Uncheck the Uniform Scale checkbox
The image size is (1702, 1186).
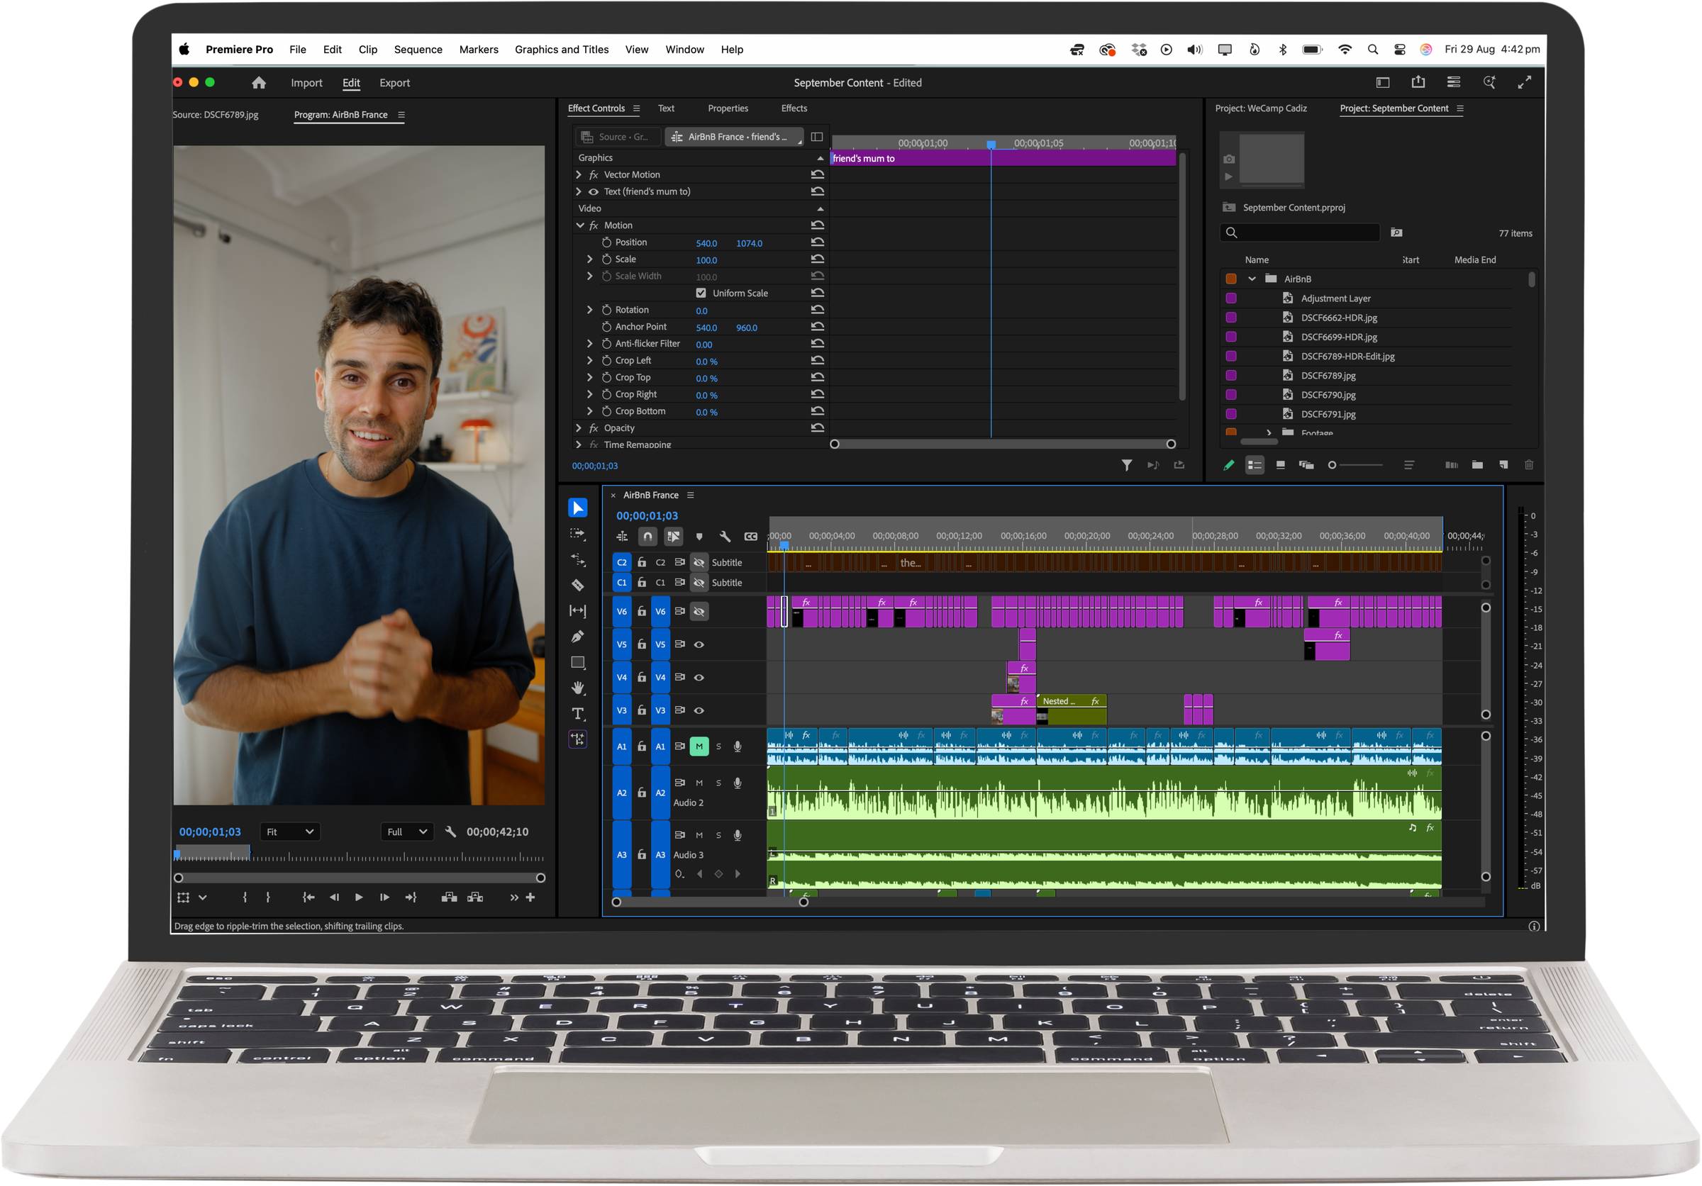coord(701,293)
